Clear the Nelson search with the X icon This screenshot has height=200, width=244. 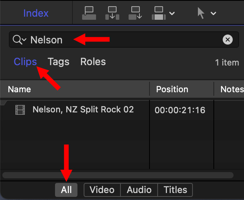228,40
